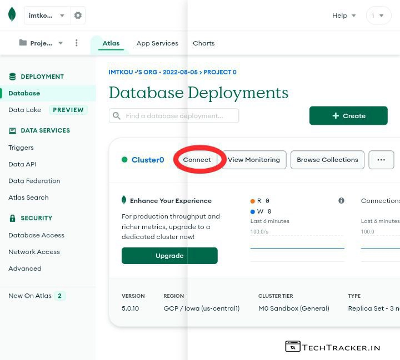Click the green Create button
400x360 pixels.
(348, 116)
